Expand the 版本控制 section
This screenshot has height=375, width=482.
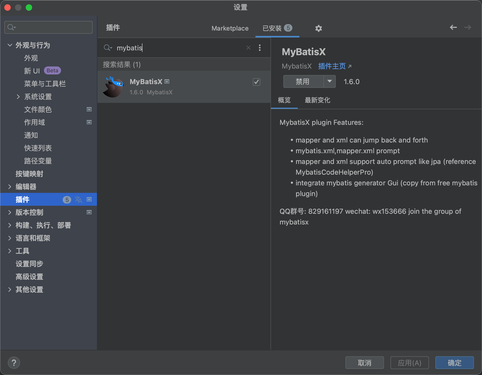pyautogui.click(x=10, y=212)
